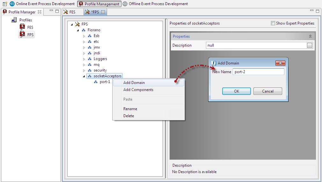Click the FPS root wrench icon in tree
The width and height of the screenshot is (322, 182).
(77, 24)
